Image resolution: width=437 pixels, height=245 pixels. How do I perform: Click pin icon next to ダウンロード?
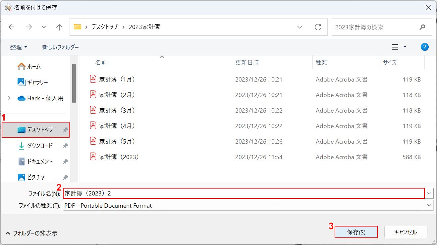(x=65, y=146)
